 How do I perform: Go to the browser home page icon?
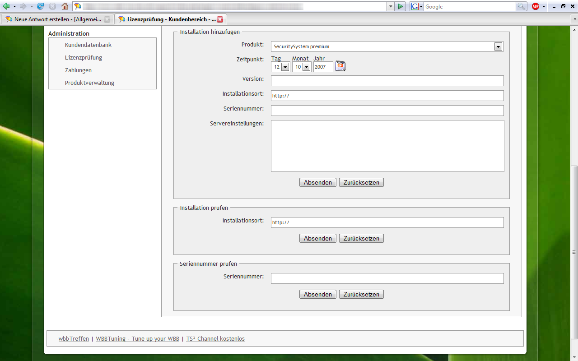pyautogui.click(x=65, y=6)
